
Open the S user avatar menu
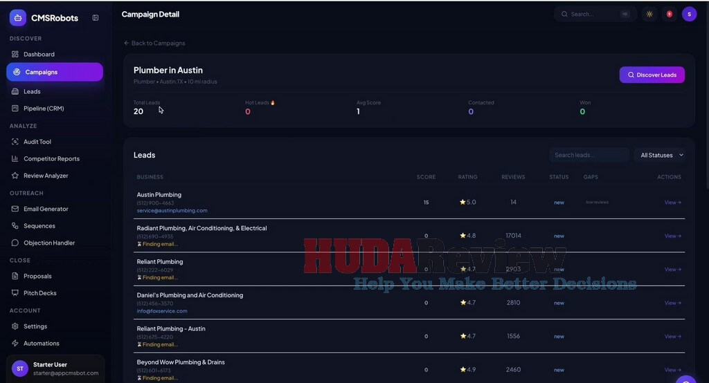[689, 14]
